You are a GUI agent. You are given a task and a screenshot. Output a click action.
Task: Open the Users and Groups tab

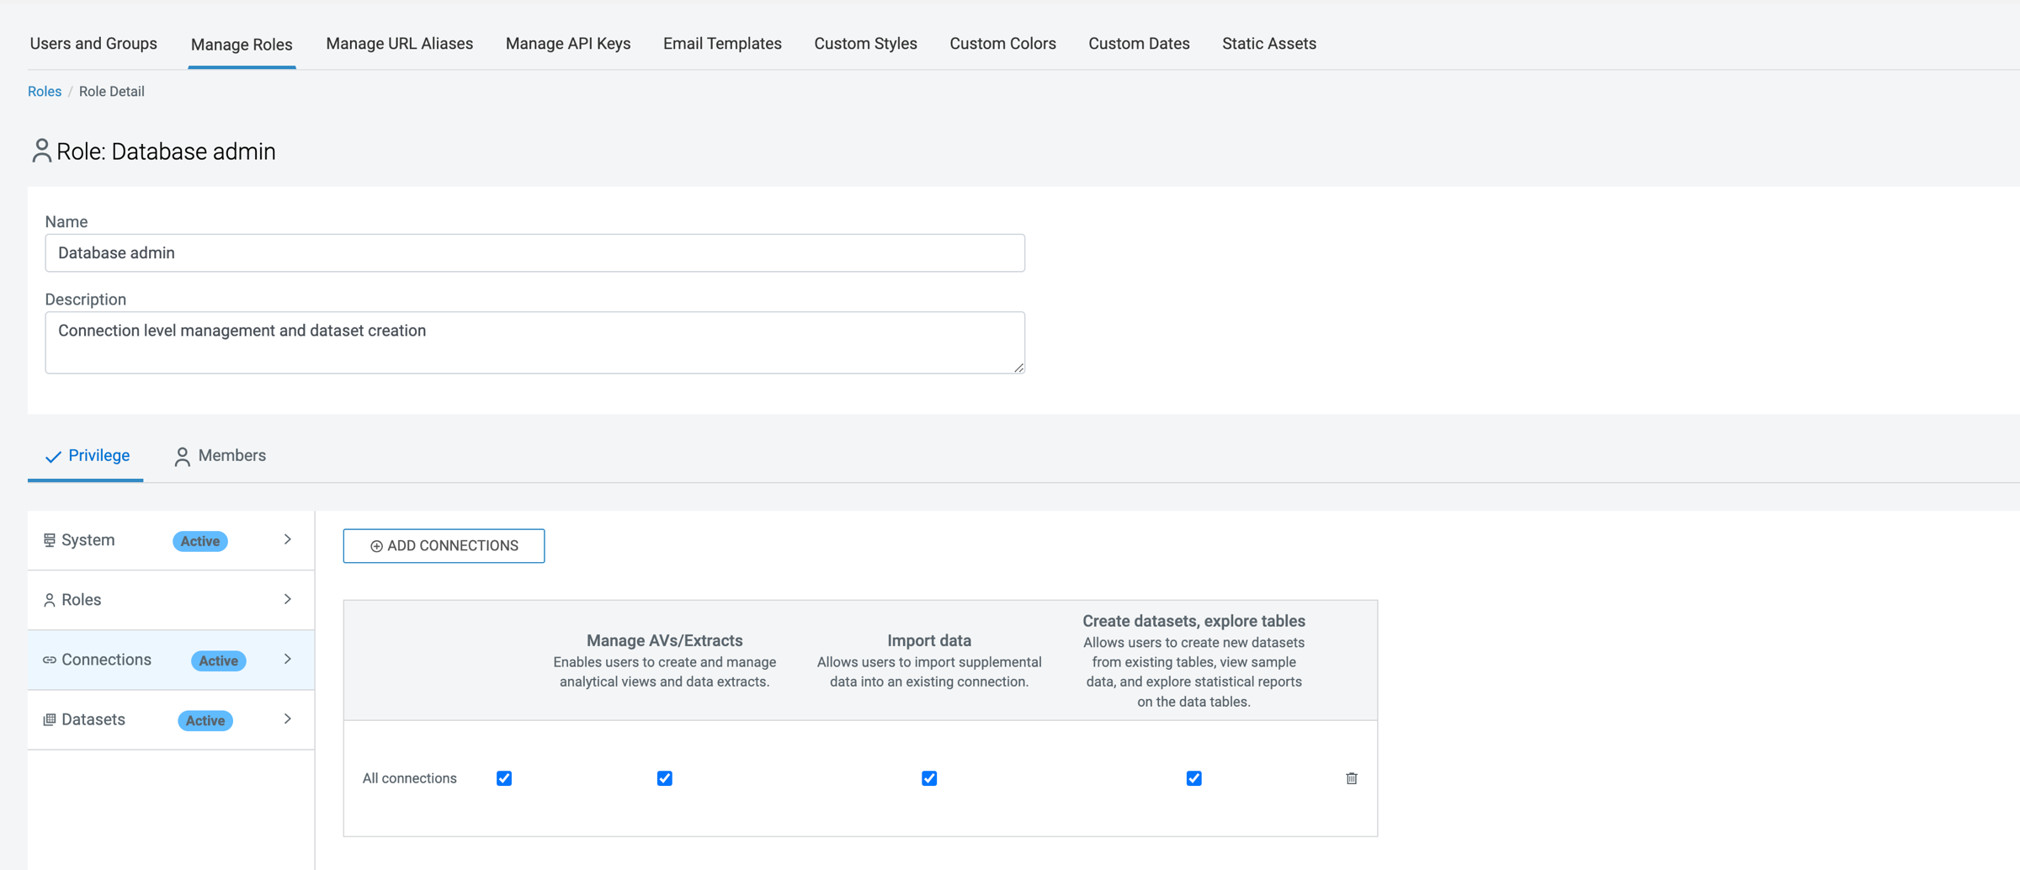click(93, 44)
